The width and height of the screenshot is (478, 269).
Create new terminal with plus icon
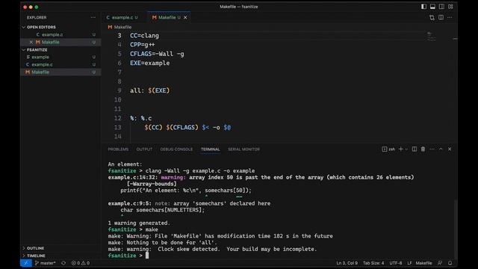tap(401, 149)
